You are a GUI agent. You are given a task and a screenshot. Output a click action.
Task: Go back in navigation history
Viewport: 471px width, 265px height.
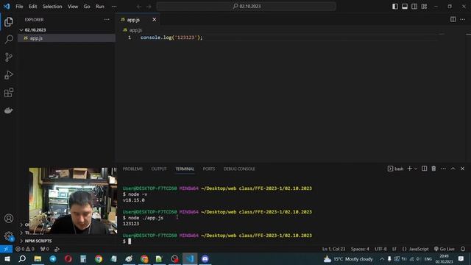click(139, 7)
